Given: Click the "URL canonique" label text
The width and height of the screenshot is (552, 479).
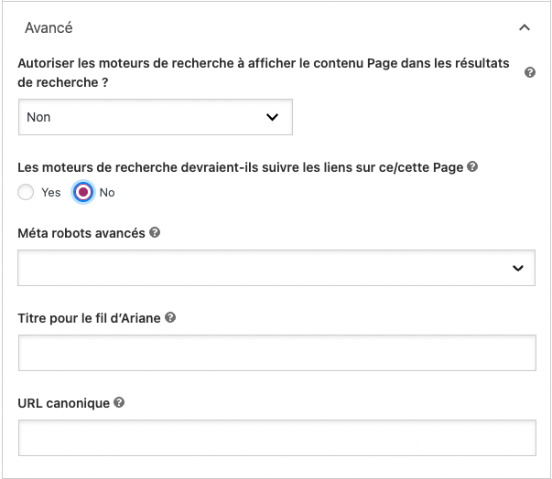Looking at the screenshot, I should (x=64, y=402).
